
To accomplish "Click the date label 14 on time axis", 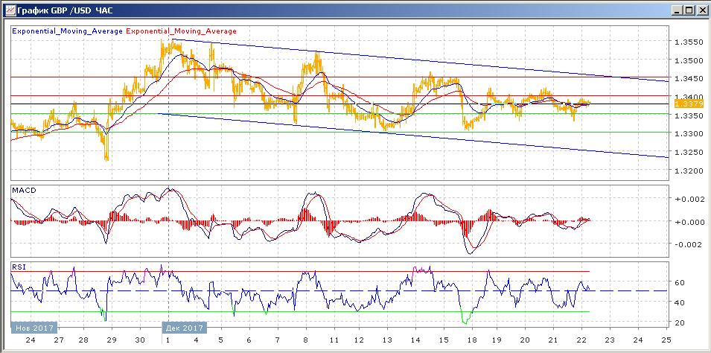I will (415, 340).
